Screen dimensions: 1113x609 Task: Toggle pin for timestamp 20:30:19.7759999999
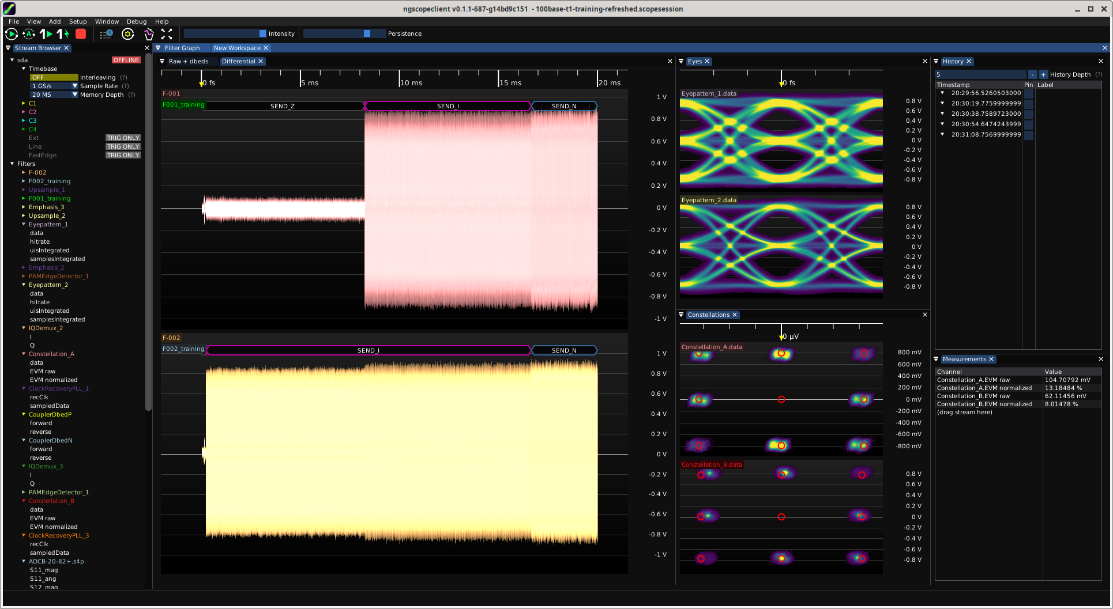(1029, 104)
